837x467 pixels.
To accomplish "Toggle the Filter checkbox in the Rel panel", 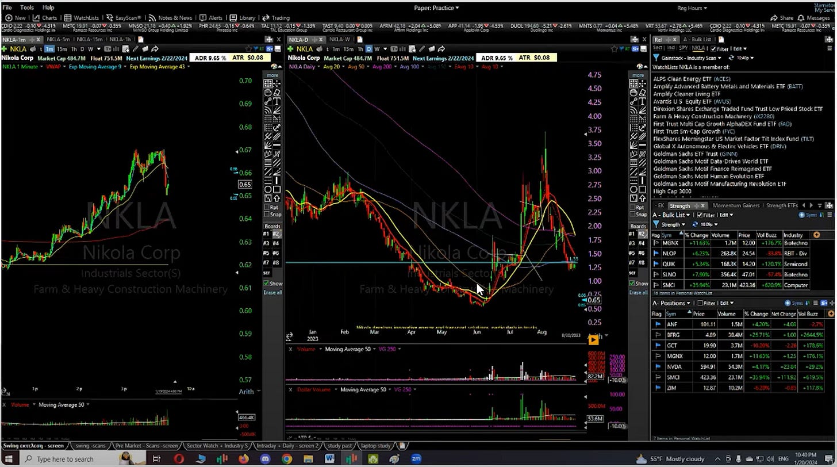I will coord(713,49).
